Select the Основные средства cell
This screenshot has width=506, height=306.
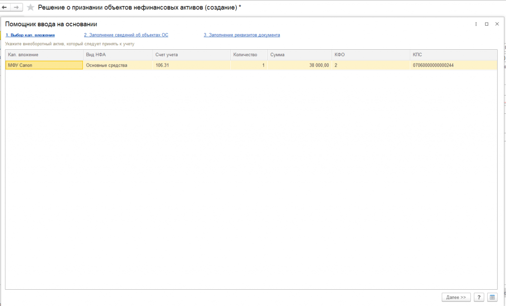[x=118, y=65]
